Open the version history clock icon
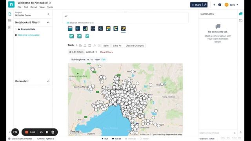This screenshot has height=141, width=251. [x=241, y=21]
